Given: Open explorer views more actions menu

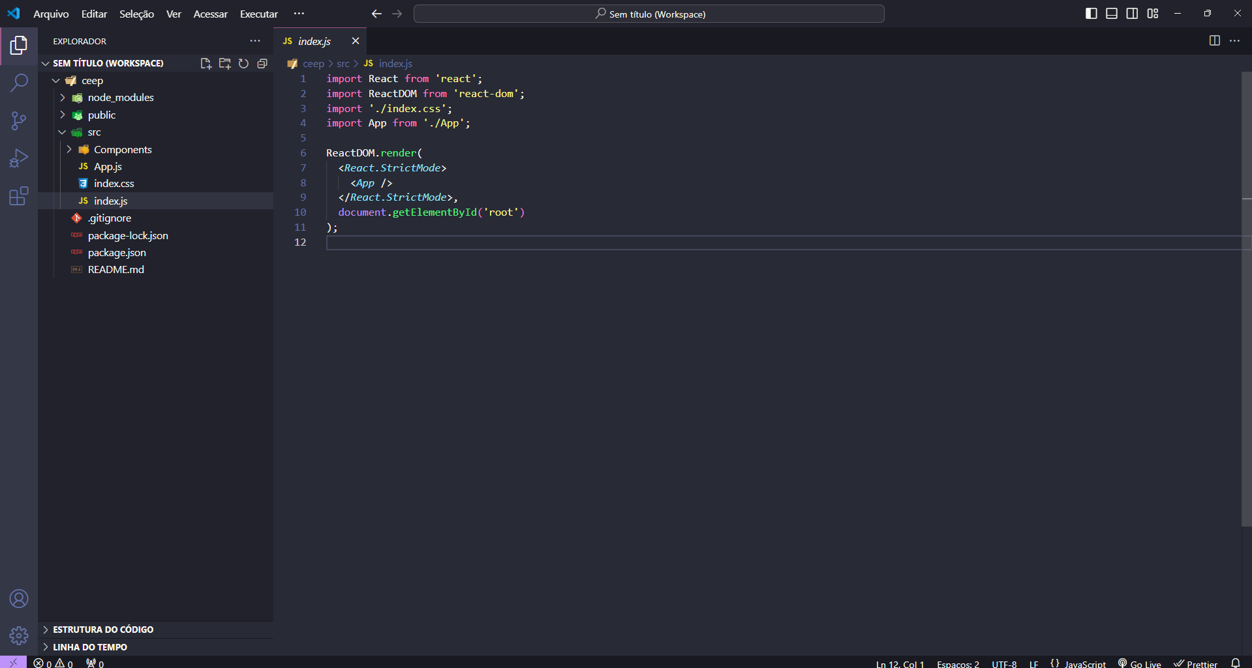Looking at the screenshot, I should coord(255,40).
